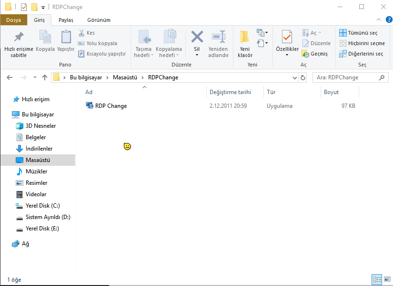The width and height of the screenshot is (393, 286).
Task: Select Yerel Disk (C:) in navigation pane
Action: point(42,206)
